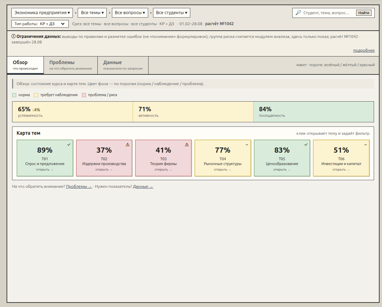Click the text клик открывает тему и задаёт фильтр

(333, 133)
